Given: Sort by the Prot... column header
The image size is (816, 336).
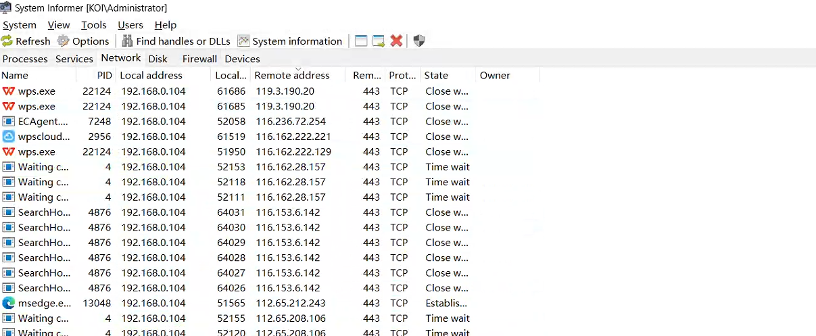Looking at the screenshot, I should [x=403, y=75].
